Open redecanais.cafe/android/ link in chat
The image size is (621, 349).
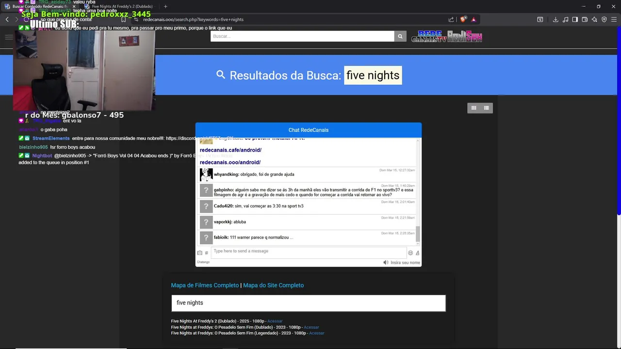point(230,150)
